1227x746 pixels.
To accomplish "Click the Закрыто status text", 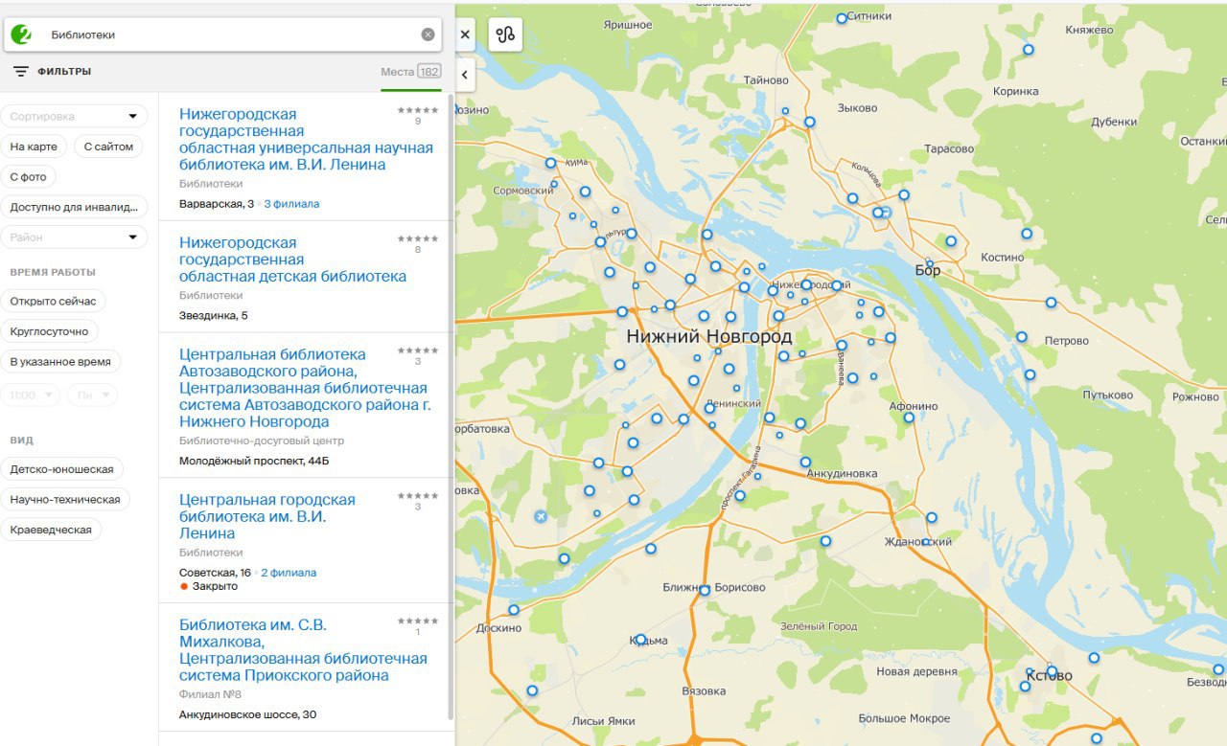I will coord(215,586).
